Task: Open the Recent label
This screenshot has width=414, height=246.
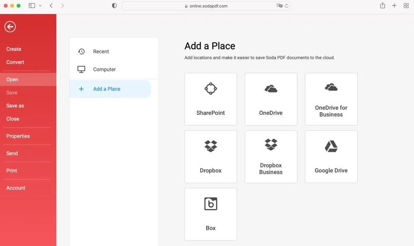Action: click(101, 52)
